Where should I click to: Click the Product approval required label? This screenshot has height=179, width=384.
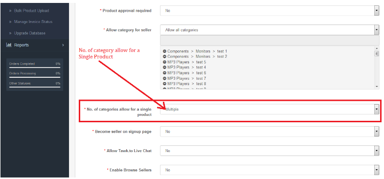tap(127, 11)
